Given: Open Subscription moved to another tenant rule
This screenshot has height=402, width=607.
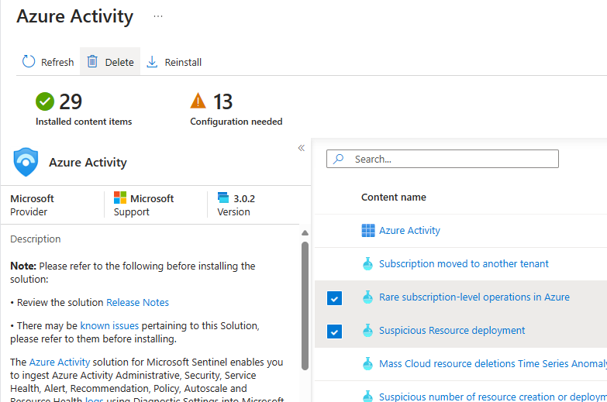Looking at the screenshot, I should point(464,263).
